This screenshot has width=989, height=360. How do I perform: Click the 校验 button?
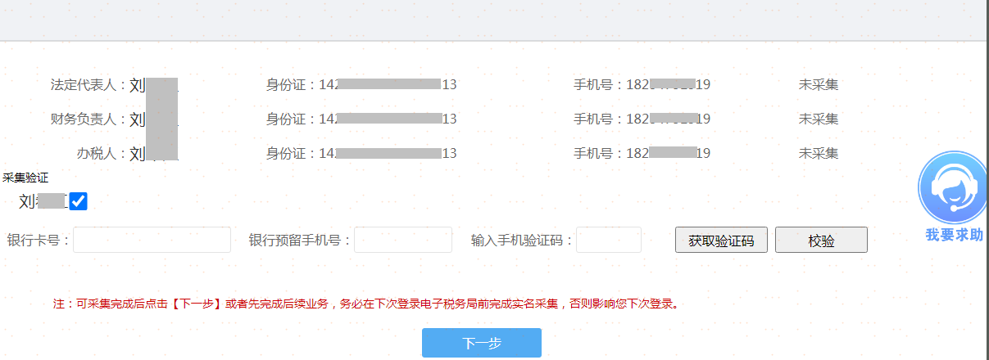point(820,241)
